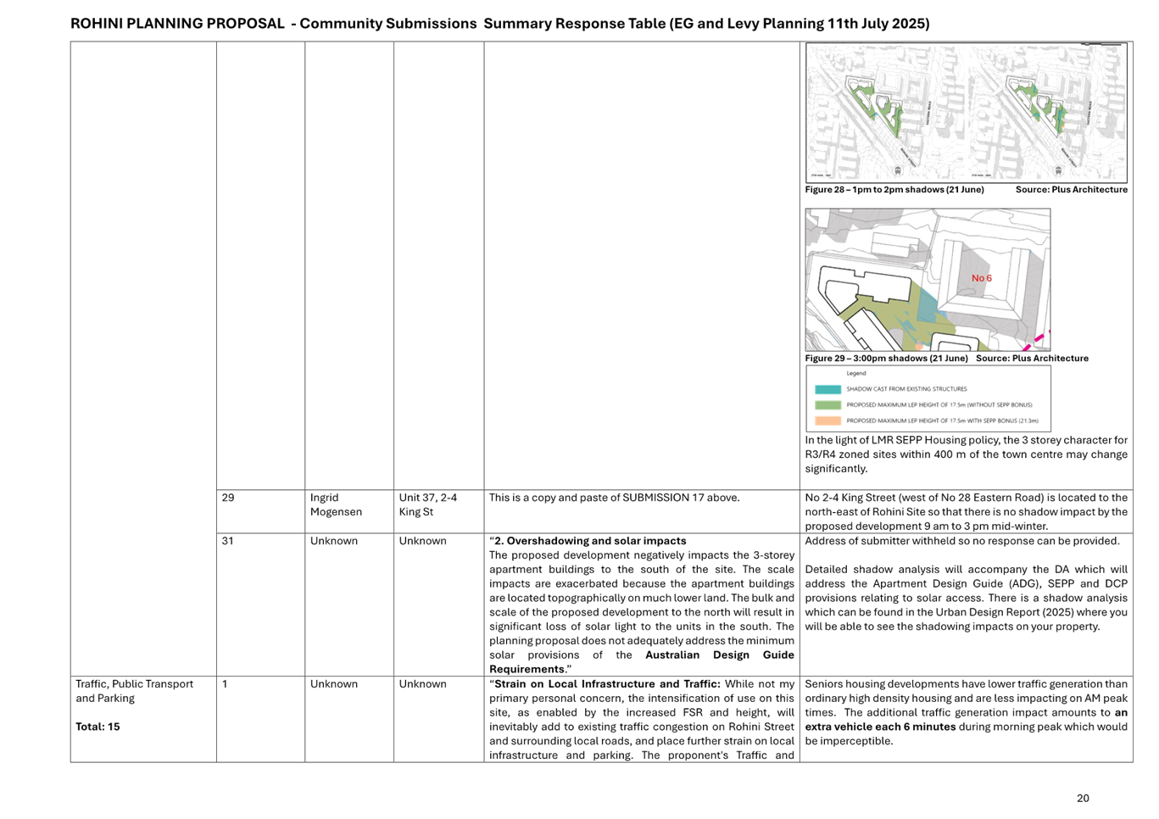This screenshot has height=819, width=1159.
Task: Click the Figure 29 3:00pm shadow map
Action: pyautogui.click(x=928, y=280)
